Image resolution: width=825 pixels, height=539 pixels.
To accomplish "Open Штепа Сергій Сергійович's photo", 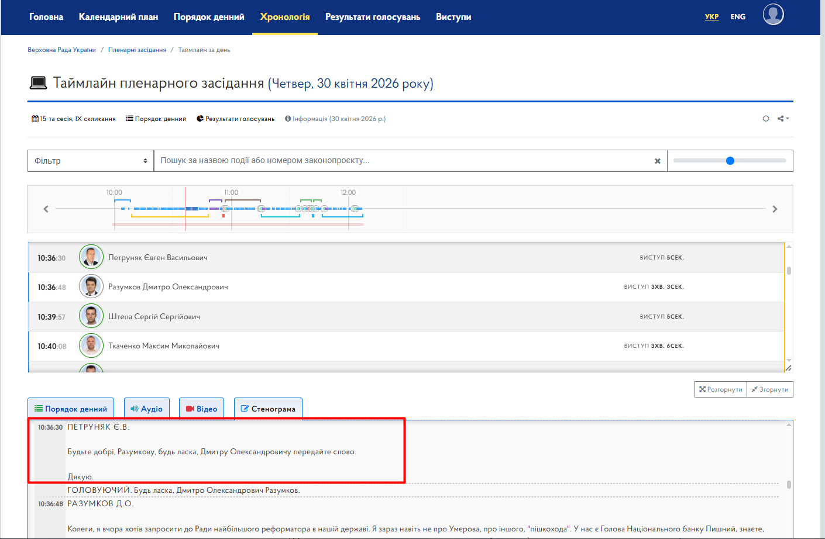I will (x=91, y=316).
